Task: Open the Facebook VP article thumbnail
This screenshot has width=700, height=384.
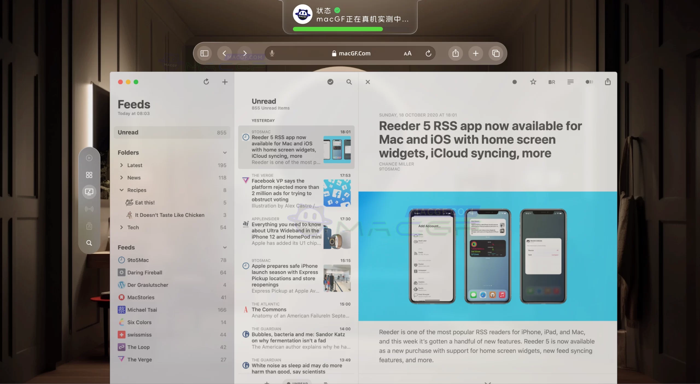Action: (337, 193)
